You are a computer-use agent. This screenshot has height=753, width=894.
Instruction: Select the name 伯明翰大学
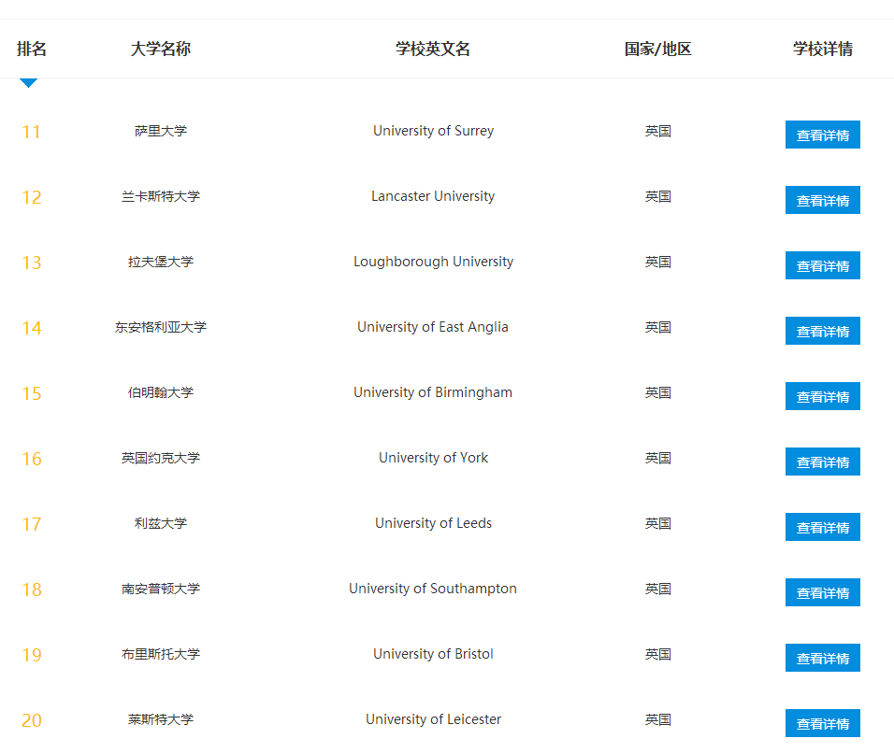tap(161, 392)
